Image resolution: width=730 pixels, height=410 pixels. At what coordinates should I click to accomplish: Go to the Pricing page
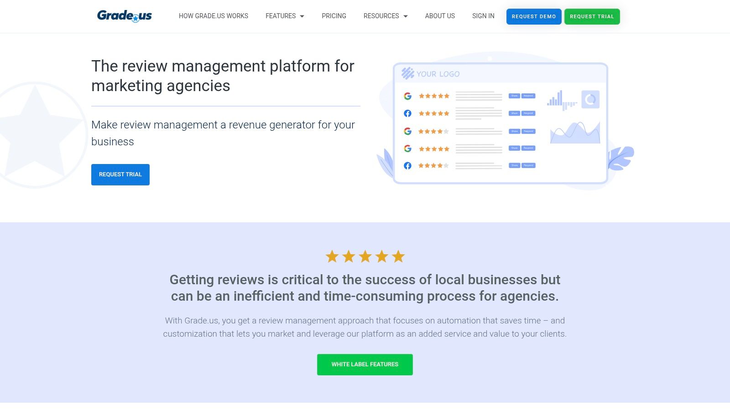coord(334,16)
